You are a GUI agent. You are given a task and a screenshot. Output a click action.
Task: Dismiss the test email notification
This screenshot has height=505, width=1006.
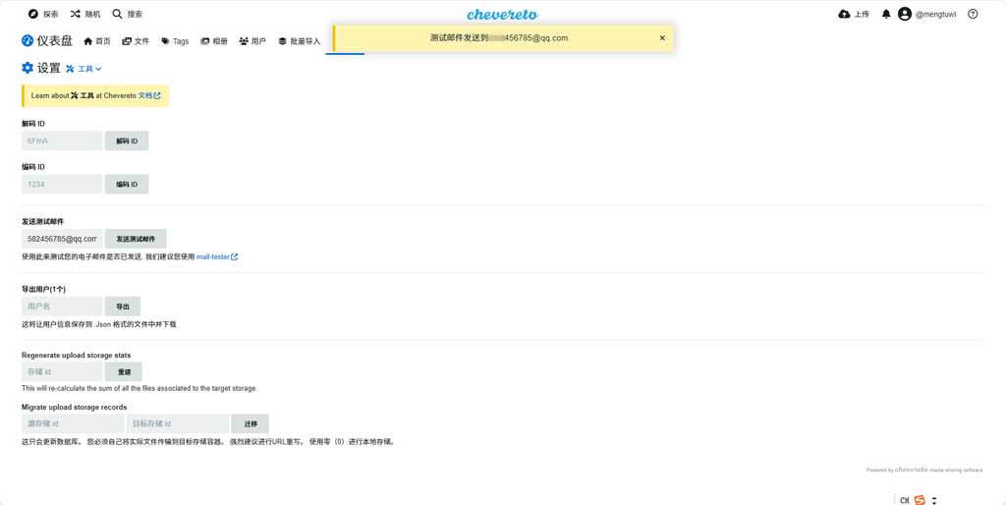point(662,38)
